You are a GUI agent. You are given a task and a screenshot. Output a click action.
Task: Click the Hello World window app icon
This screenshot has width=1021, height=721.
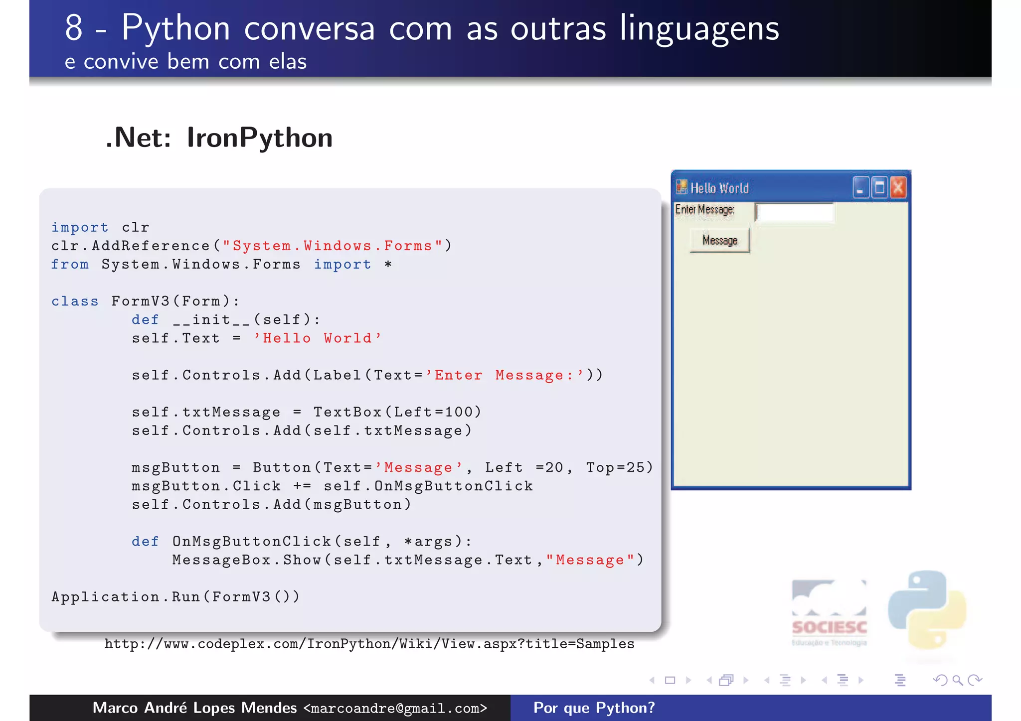(681, 187)
